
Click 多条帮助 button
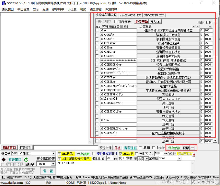[141, 22]
